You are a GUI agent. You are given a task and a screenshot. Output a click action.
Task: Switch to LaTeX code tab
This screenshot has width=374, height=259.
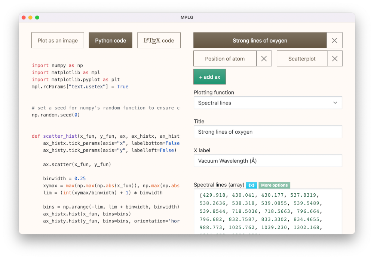pos(159,40)
